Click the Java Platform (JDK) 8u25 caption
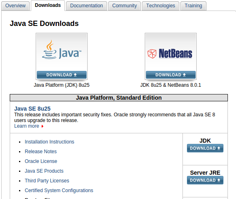 (62, 85)
